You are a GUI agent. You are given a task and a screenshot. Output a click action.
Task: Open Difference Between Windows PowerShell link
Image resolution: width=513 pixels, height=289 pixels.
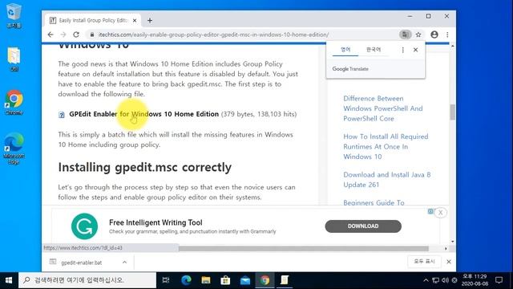(383, 108)
